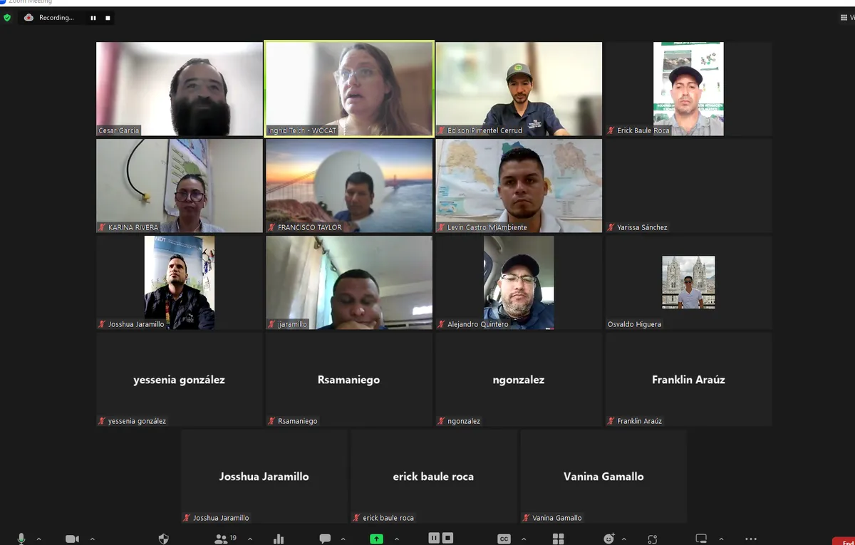Open the More options three-dots menu
The width and height of the screenshot is (855, 545).
click(x=750, y=539)
